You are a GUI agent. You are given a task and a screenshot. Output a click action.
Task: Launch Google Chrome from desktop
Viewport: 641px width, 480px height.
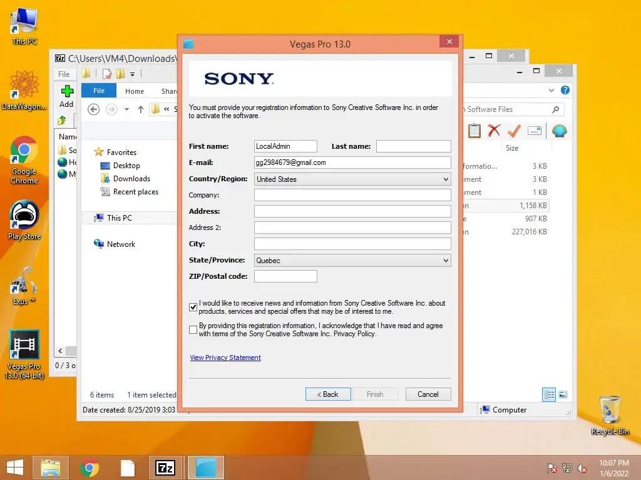tap(24, 160)
